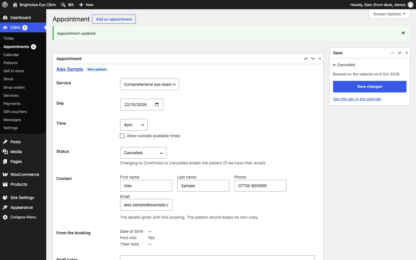This screenshot has width=416, height=260.
Task: Move Appointment panel up
Action: click(x=306, y=59)
